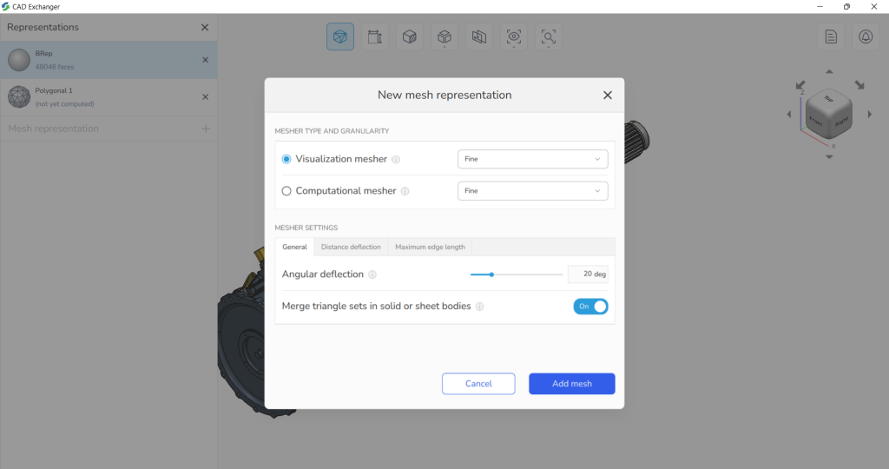Switch to the Maximum edge length tab
This screenshot has height=469, width=889.
(x=430, y=248)
